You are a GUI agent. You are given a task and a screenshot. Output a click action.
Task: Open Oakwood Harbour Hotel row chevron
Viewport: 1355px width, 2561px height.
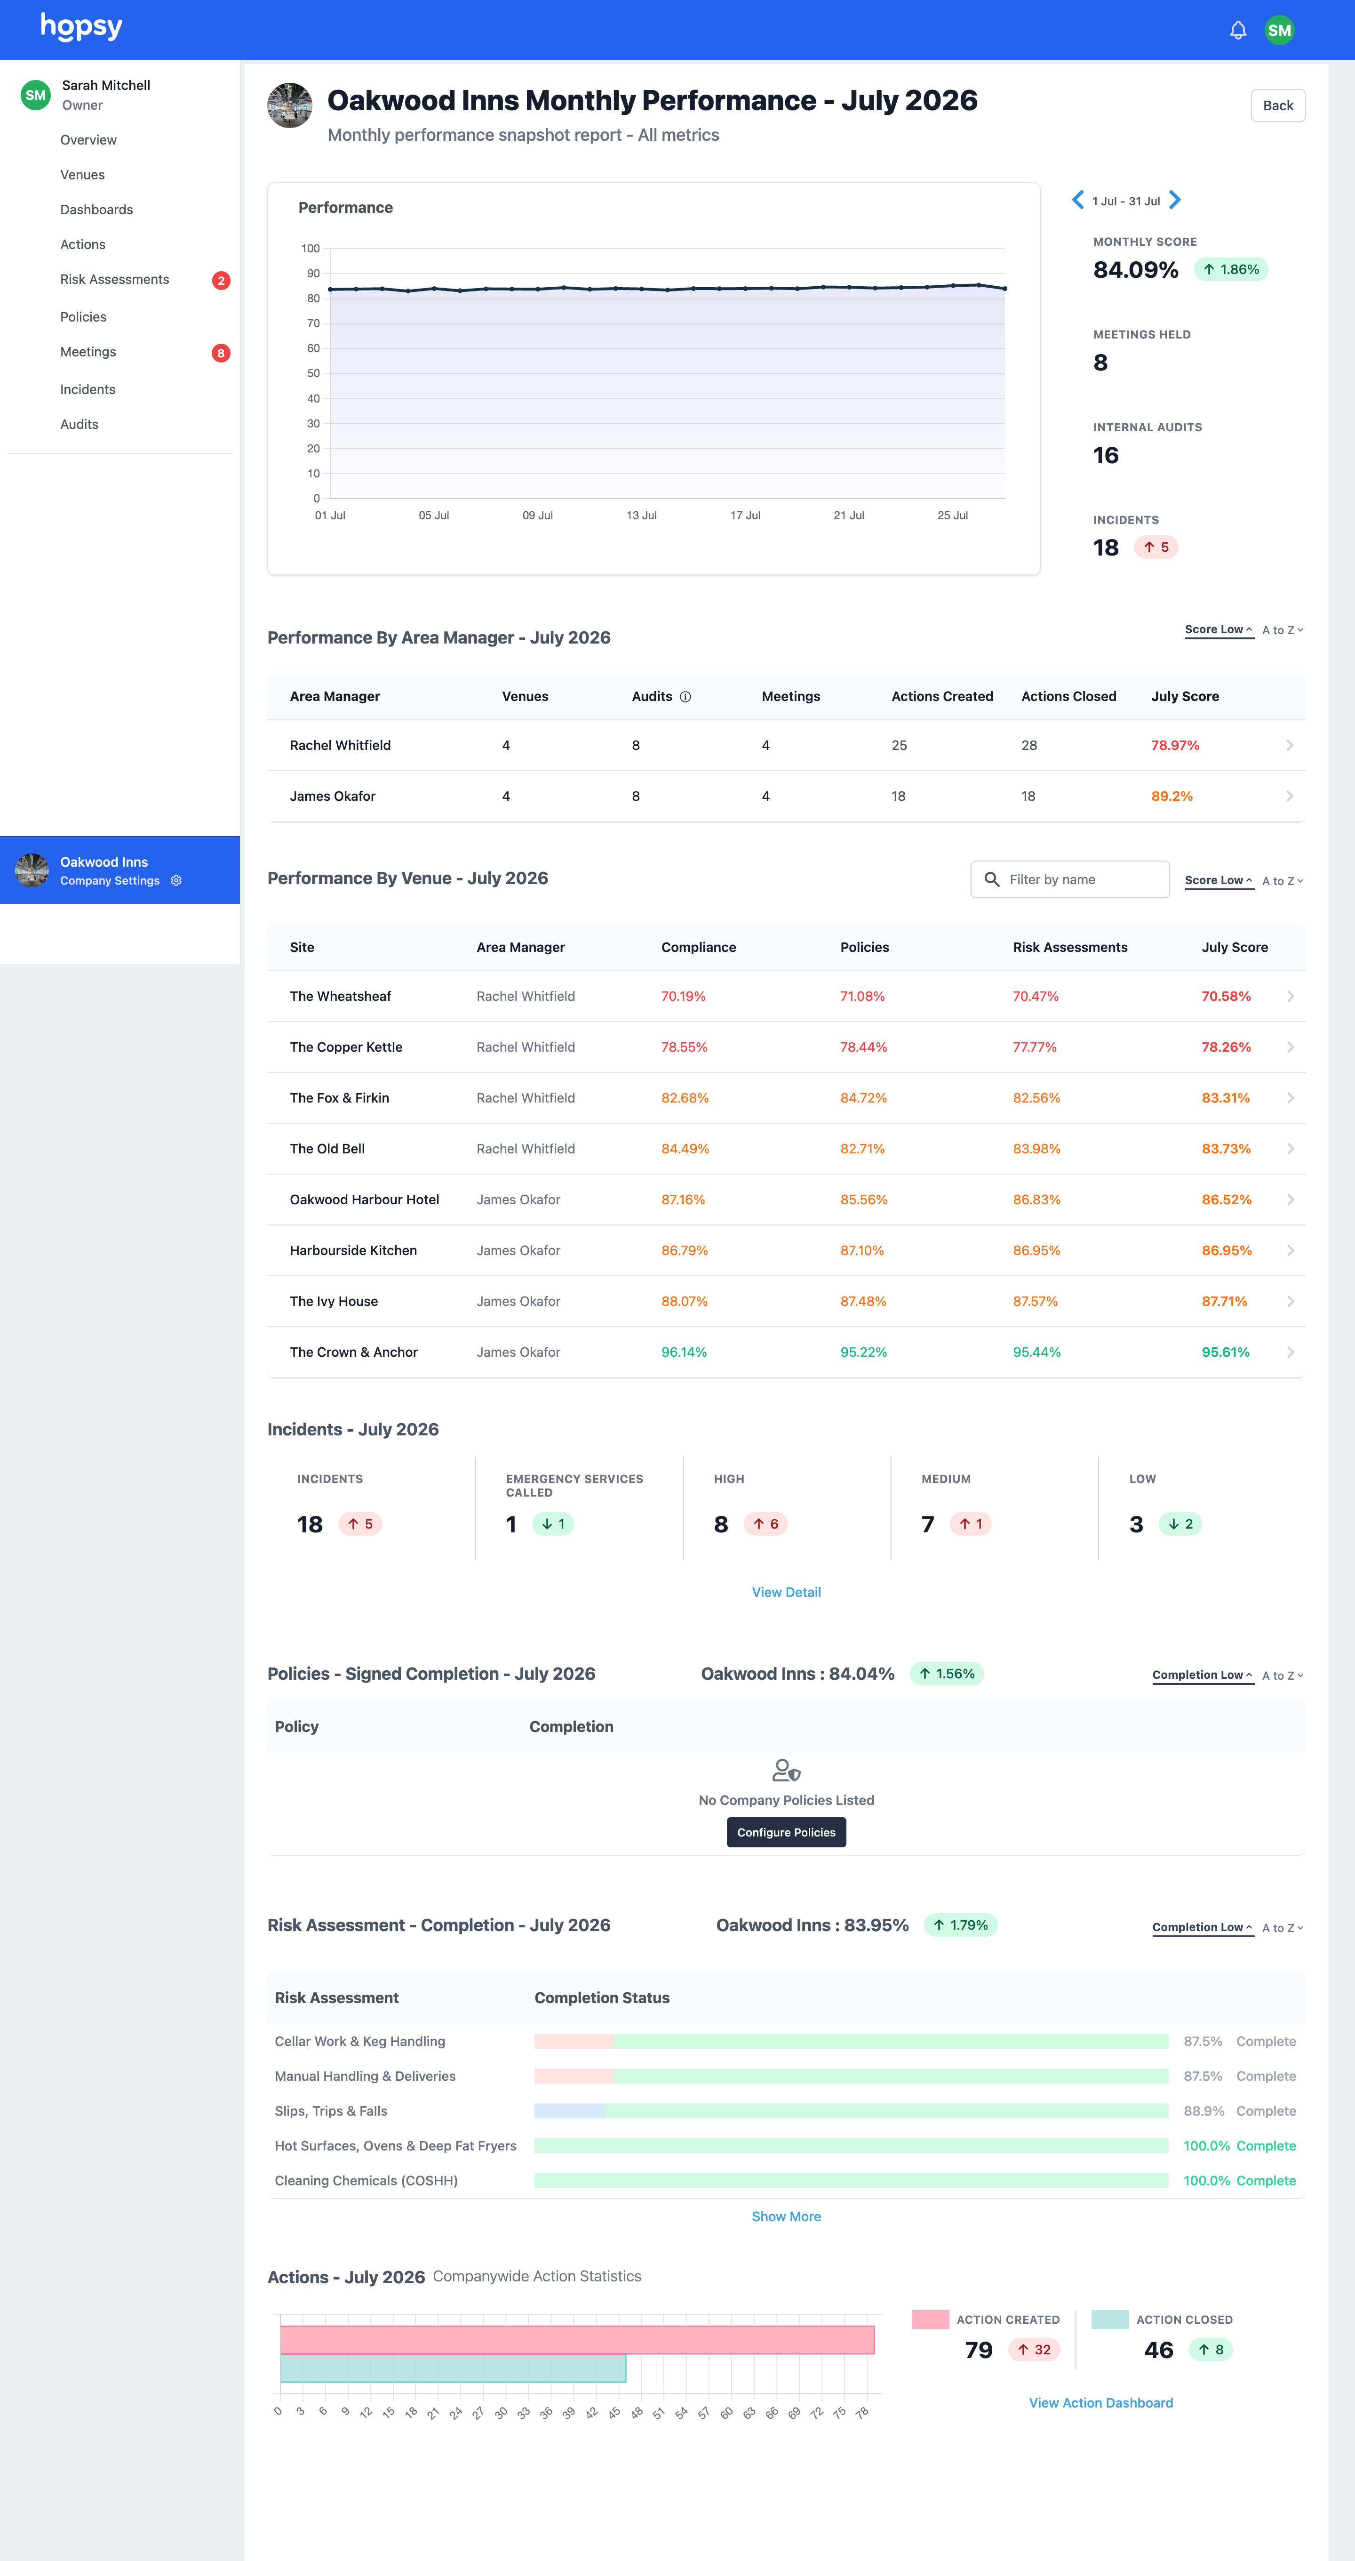1291,1200
